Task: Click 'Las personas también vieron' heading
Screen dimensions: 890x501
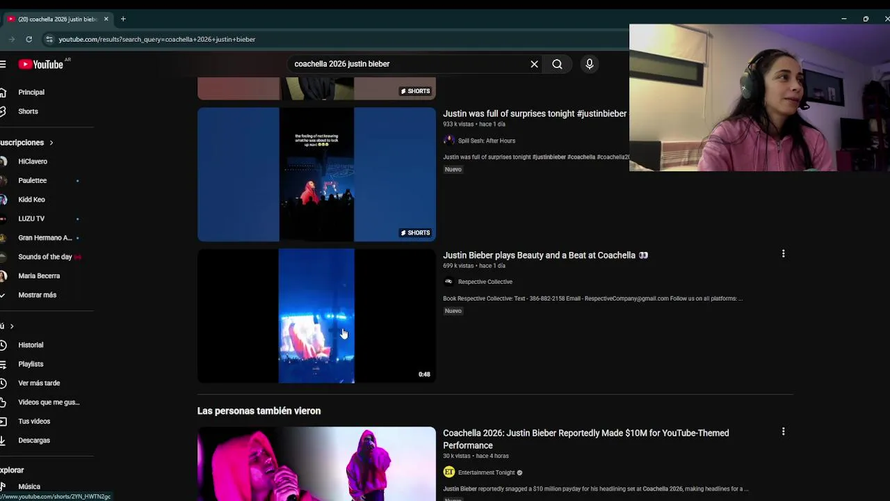Action: (x=259, y=411)
